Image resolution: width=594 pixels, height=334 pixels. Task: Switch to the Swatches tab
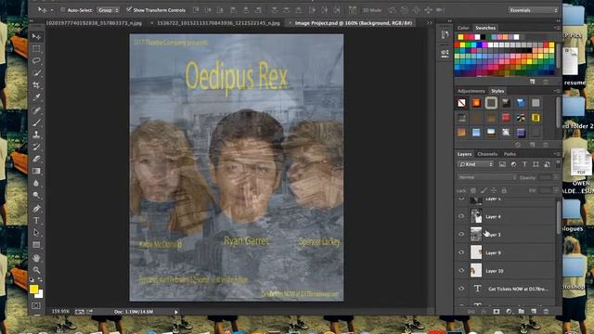click(x=485, y=28)
